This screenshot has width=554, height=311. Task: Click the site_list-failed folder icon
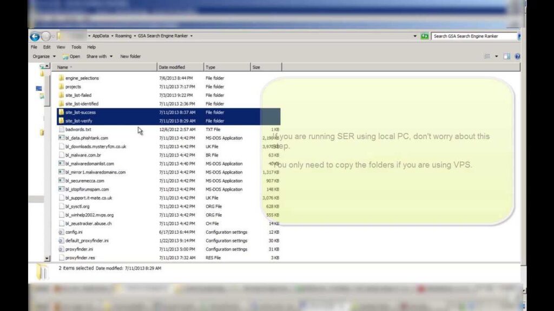coord(61,95)
